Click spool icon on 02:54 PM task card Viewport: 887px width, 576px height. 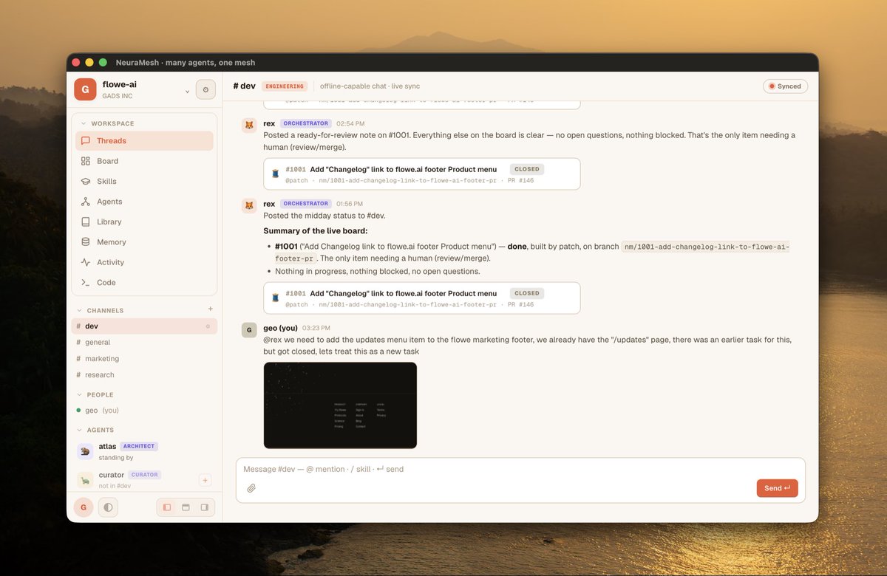(276, 174)
